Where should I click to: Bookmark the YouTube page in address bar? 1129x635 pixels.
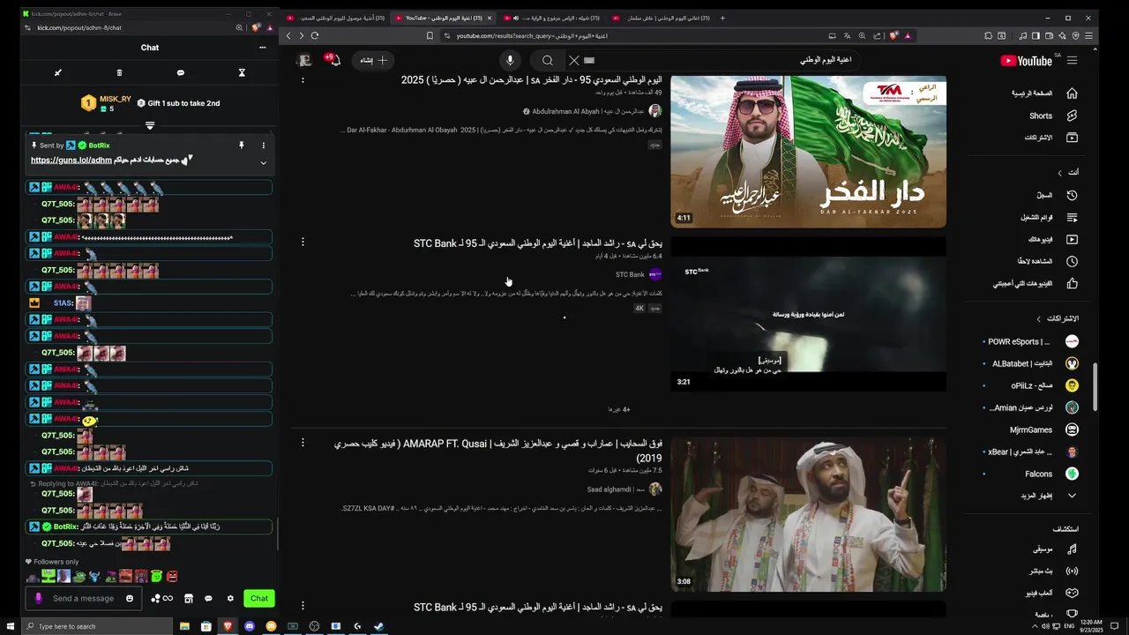(430, 35)
